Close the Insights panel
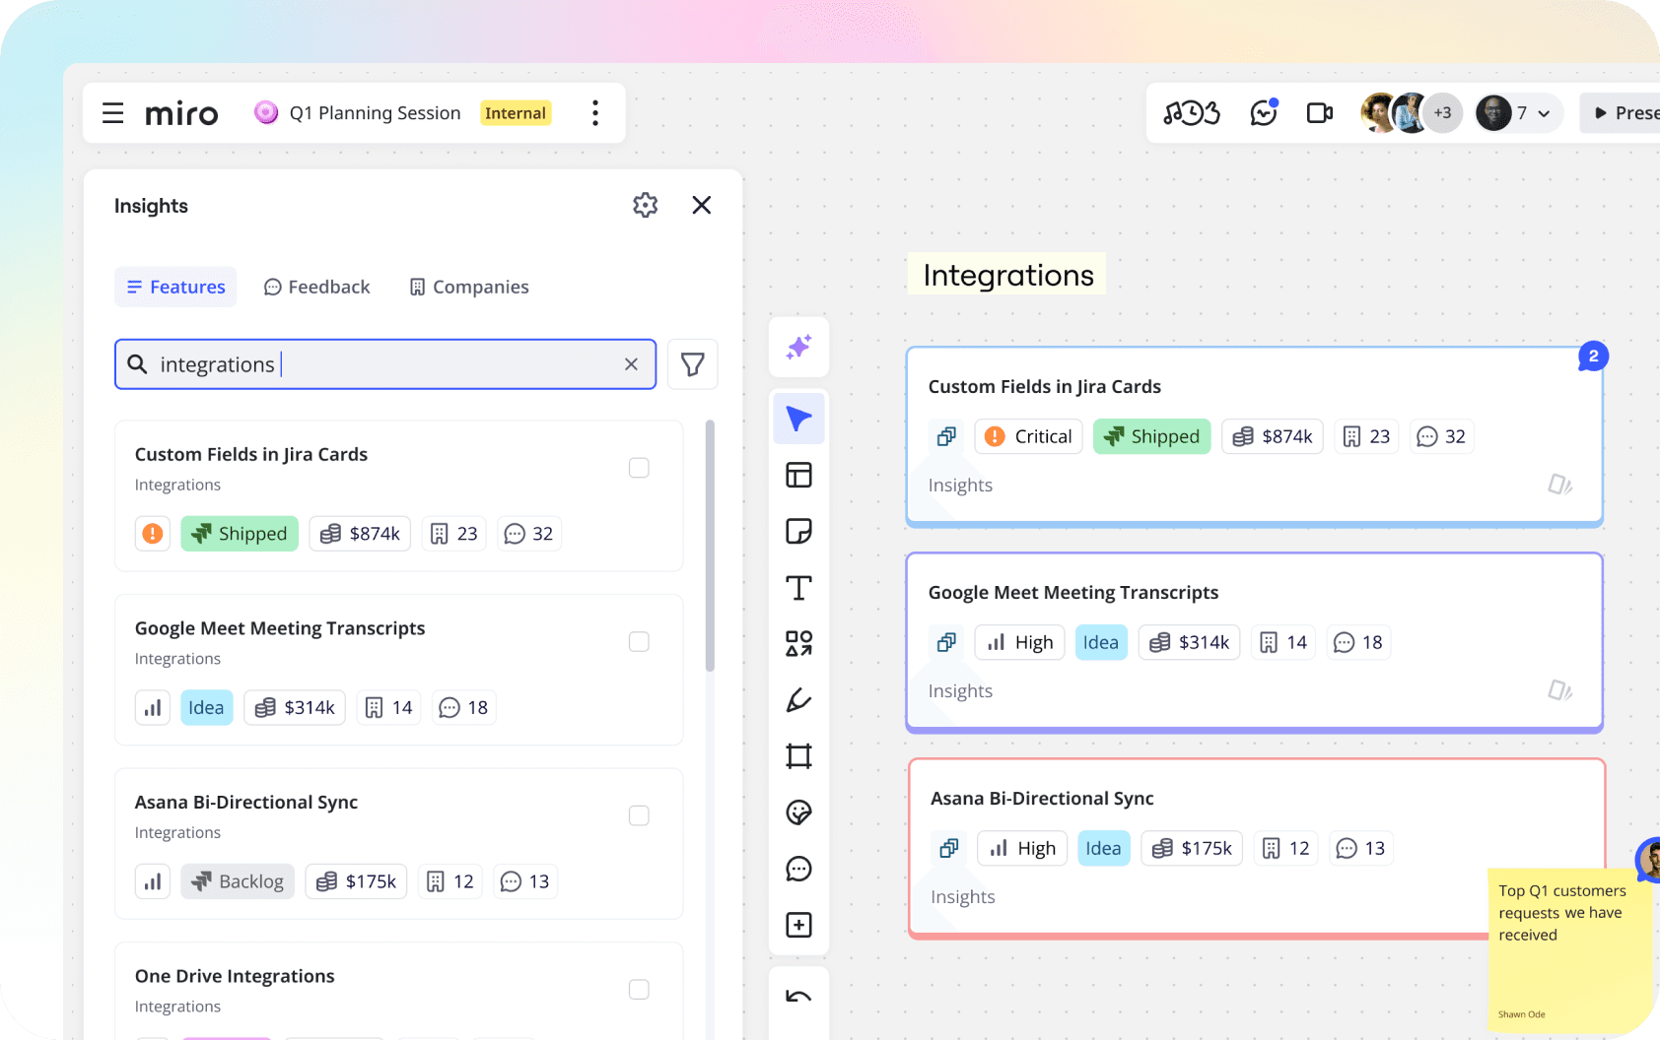 (x=702, y=205)
